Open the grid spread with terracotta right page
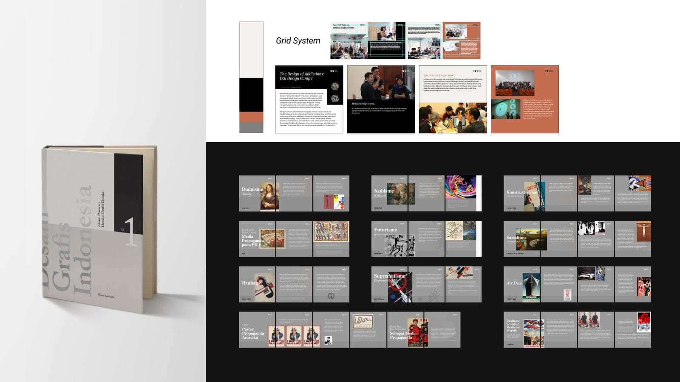The height and width of the screenshot is (382, 680). 443,40
